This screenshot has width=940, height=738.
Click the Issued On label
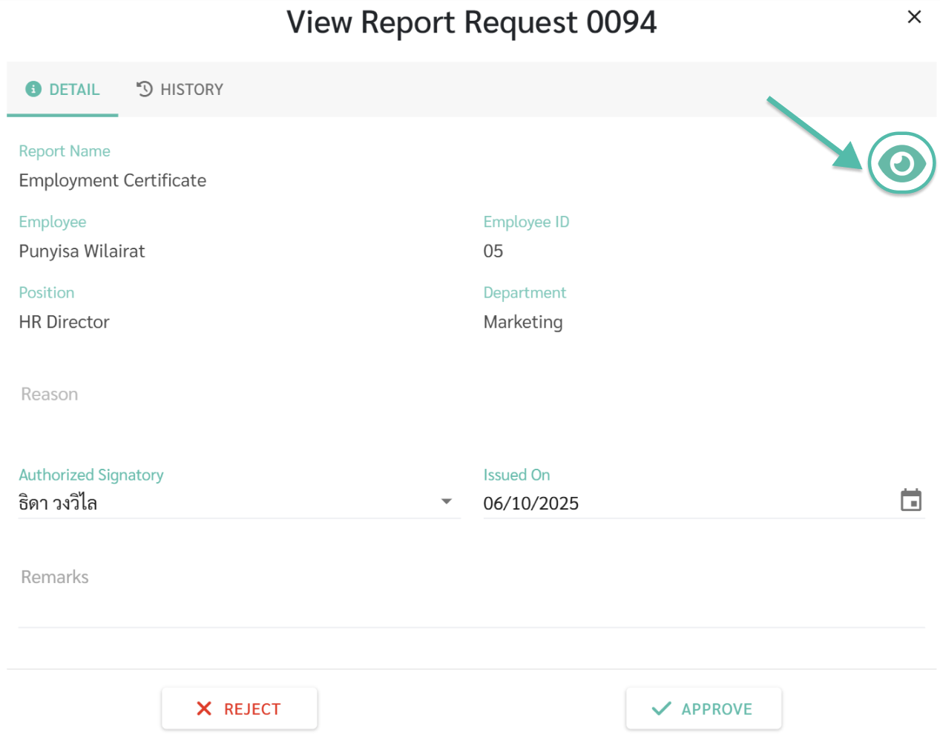click(x=516, y=475)
